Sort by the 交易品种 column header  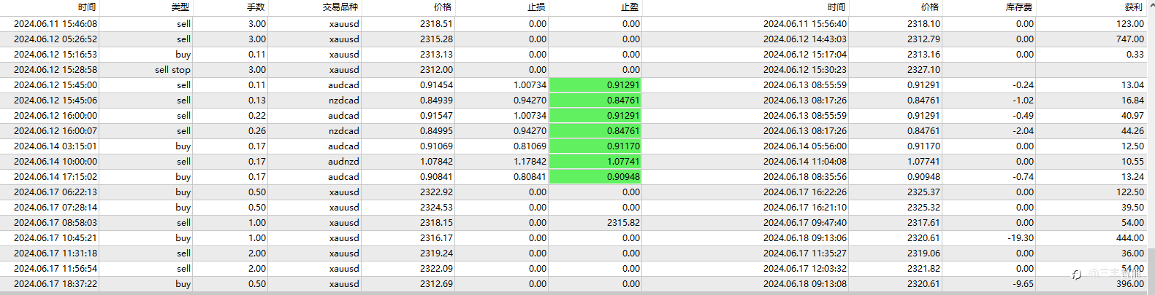340,7
